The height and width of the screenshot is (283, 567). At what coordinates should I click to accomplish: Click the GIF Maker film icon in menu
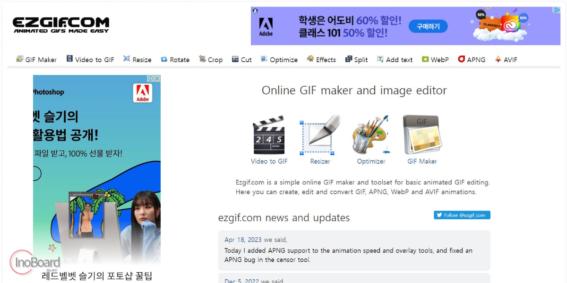click(19, 59)
